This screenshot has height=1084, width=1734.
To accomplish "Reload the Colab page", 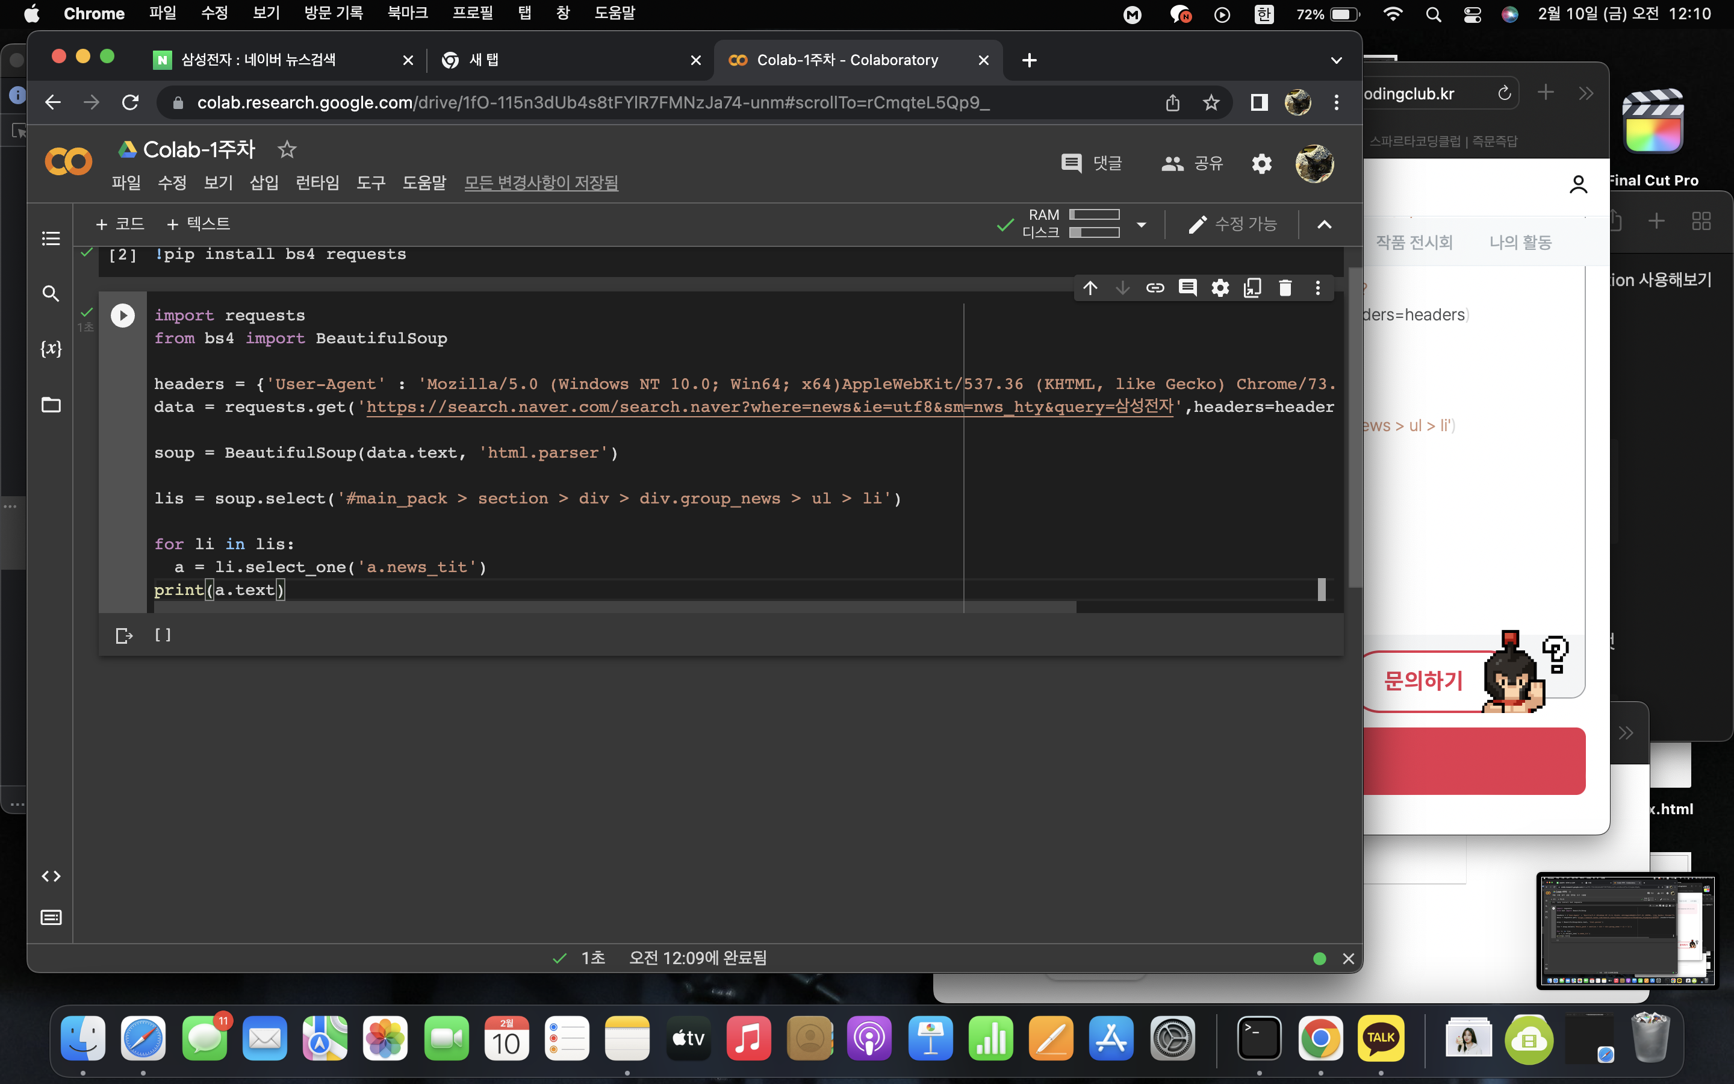I will pos(131,102).
